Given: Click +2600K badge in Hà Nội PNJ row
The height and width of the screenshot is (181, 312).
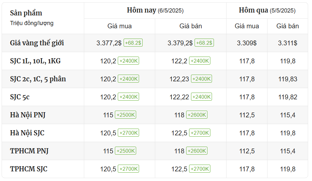Looking at the screenshot, I should click(197, 115).
